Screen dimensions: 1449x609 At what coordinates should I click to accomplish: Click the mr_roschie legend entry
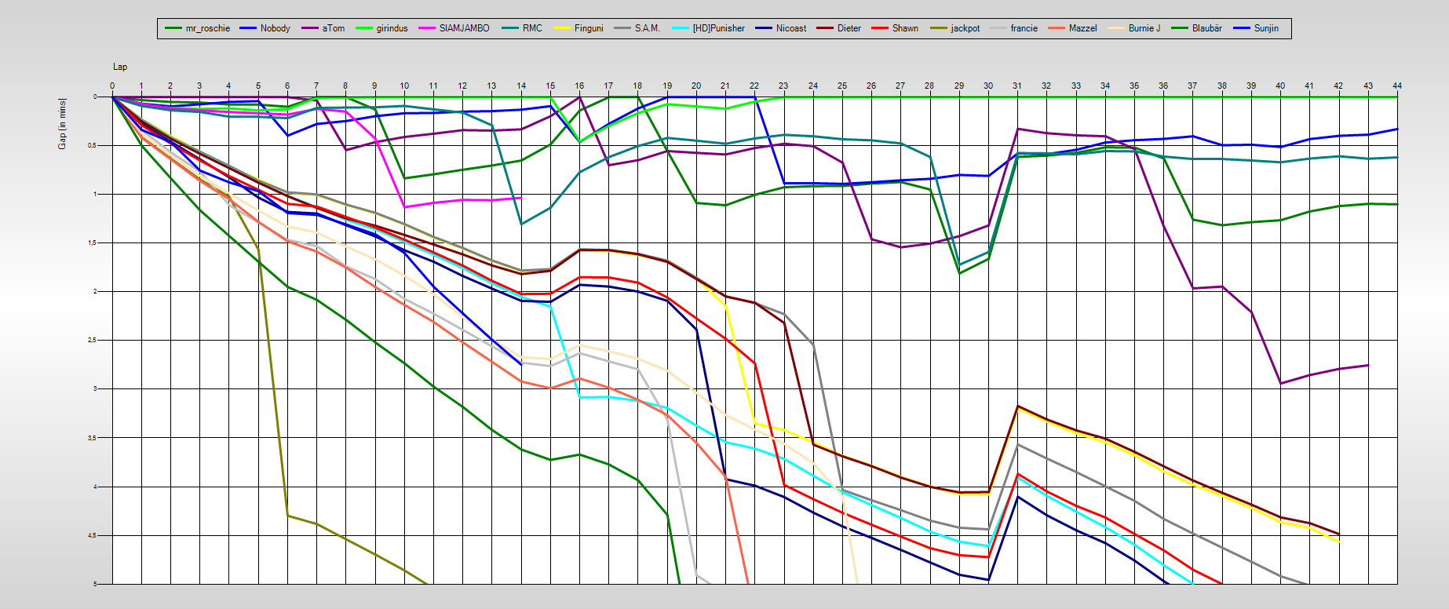[207, 28]
